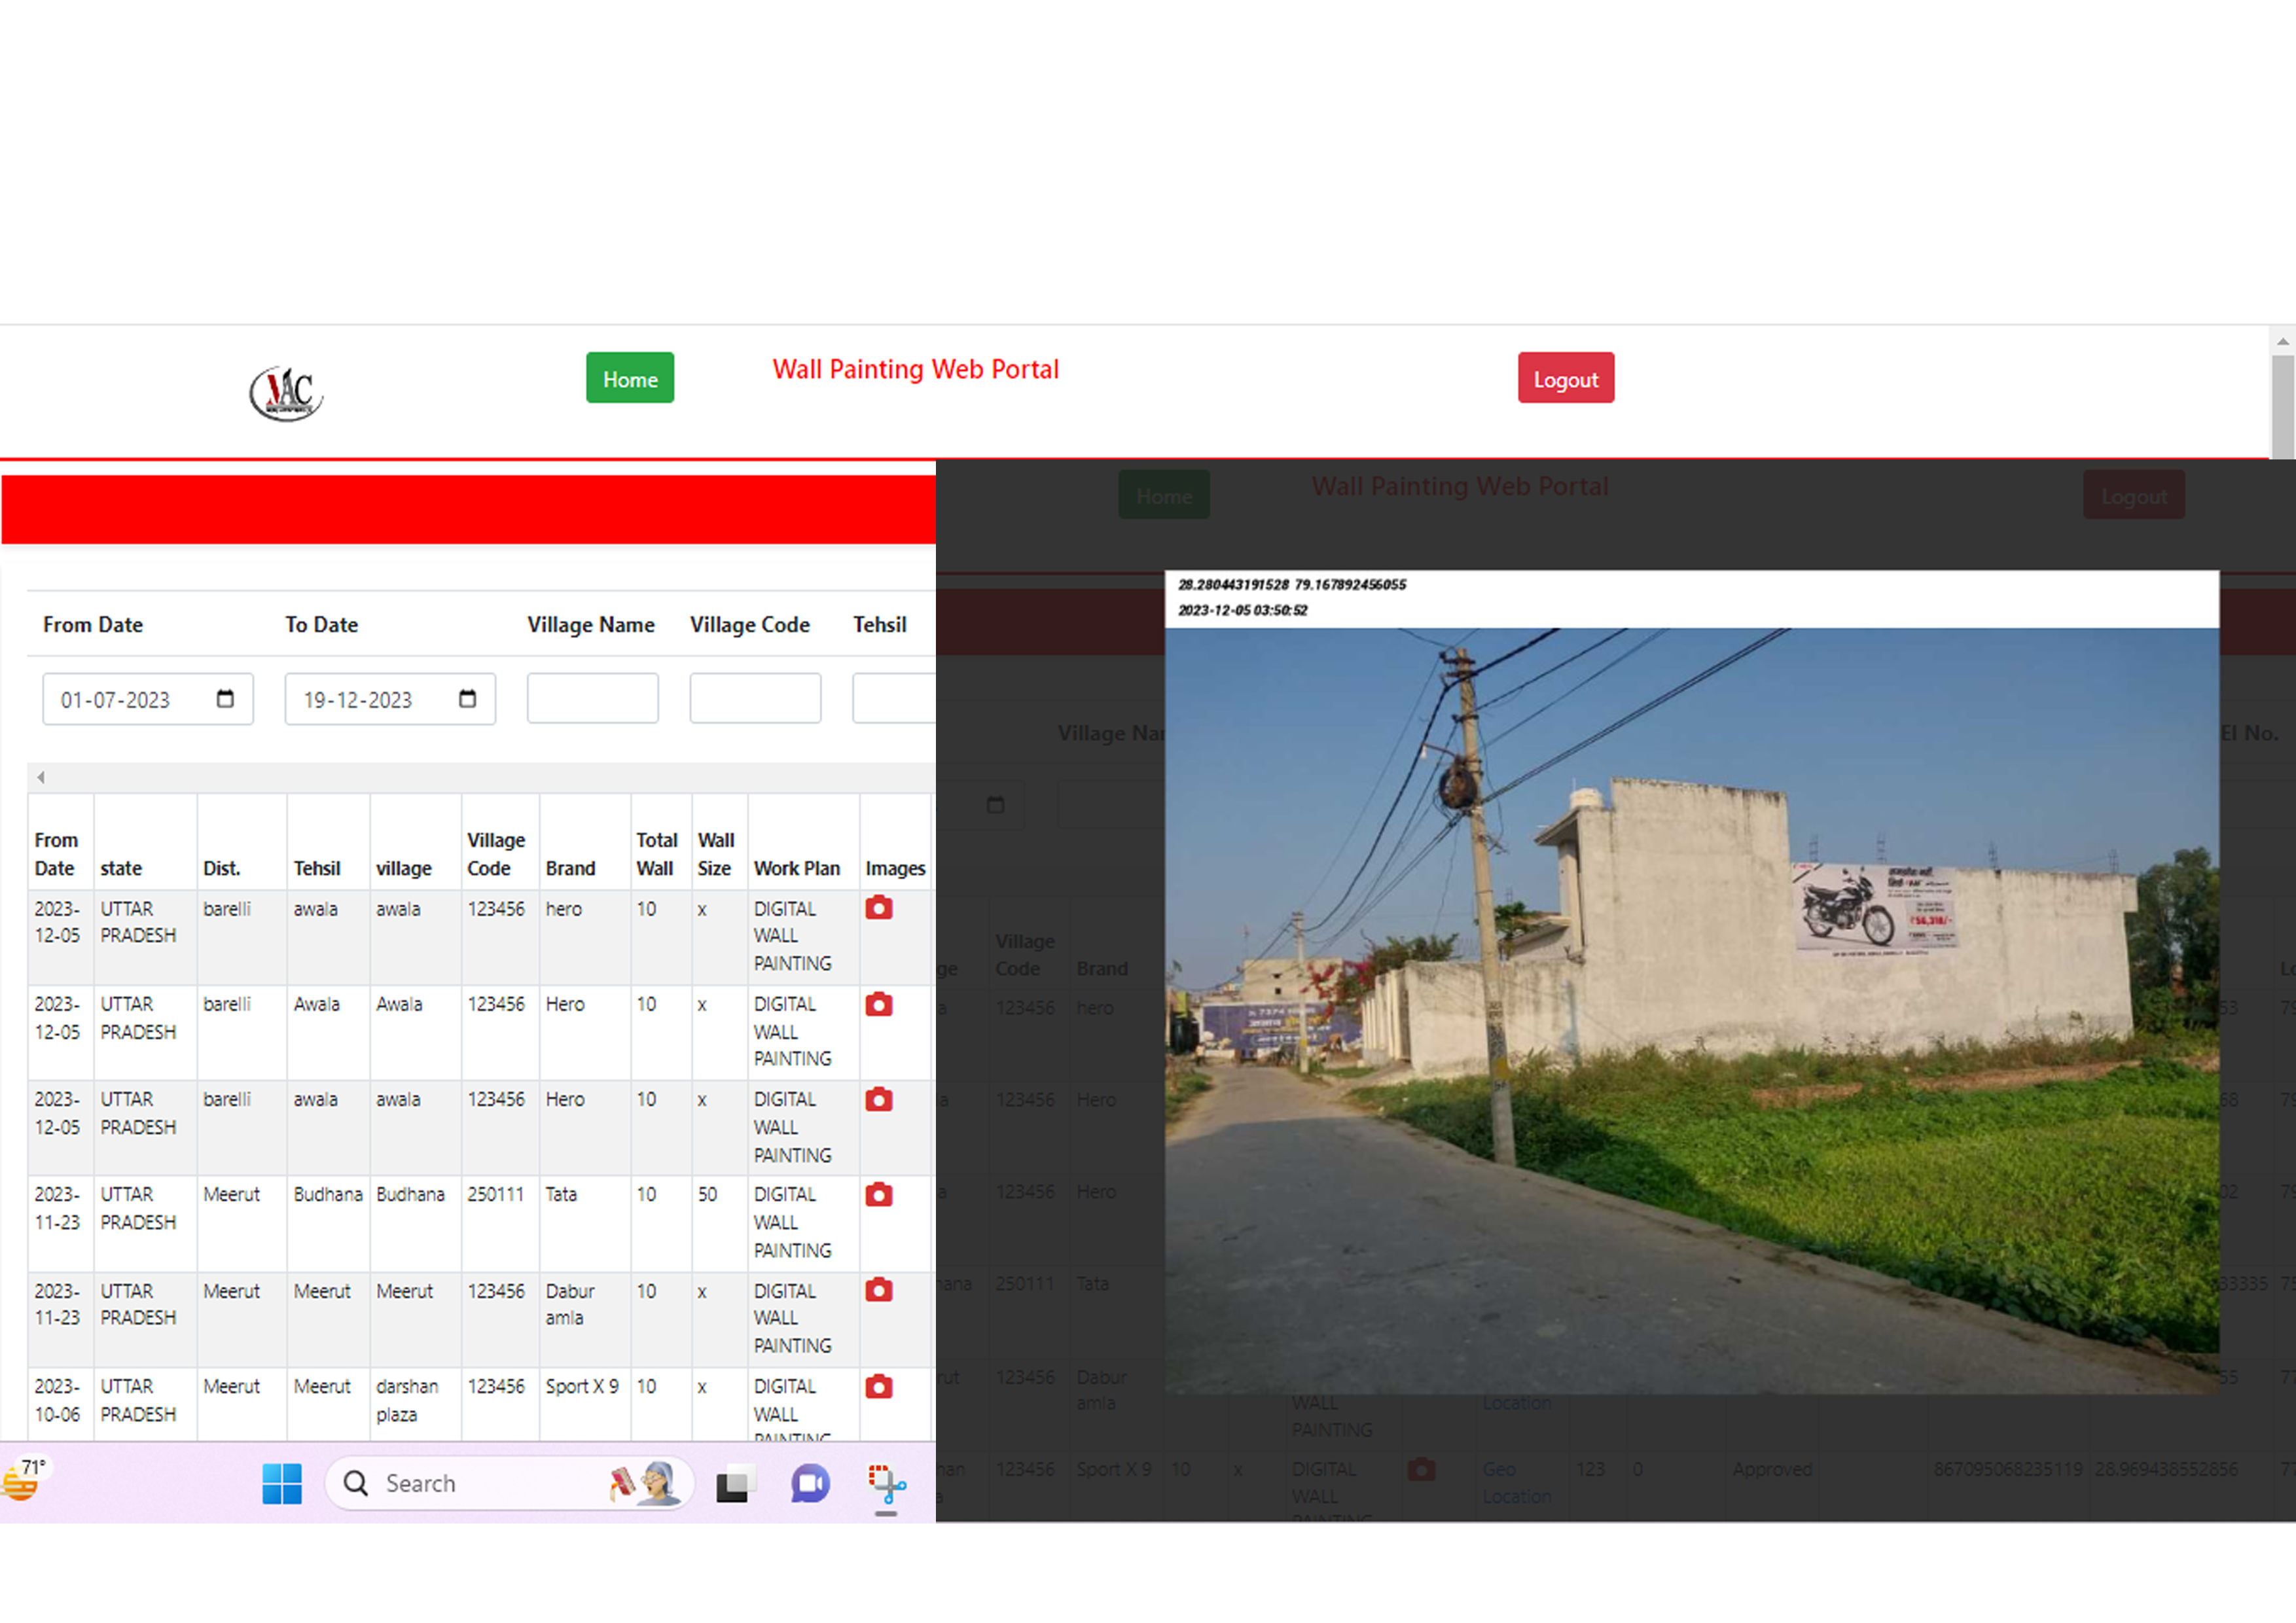
Task: Click the Work Plan column header
Action: [797, 869]
